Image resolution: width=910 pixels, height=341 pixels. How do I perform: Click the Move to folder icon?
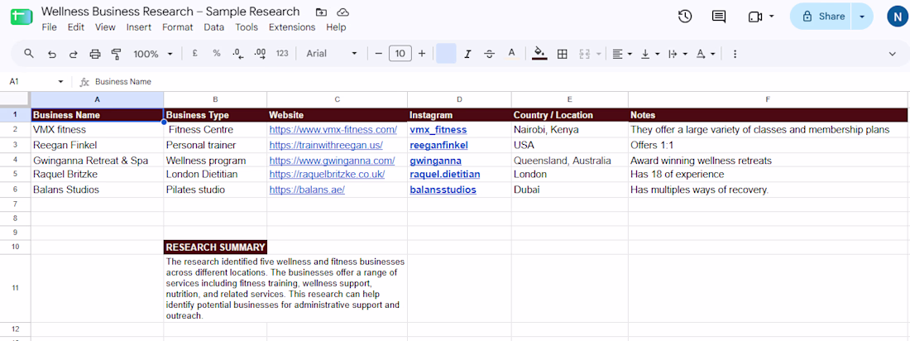pos(320,12)
